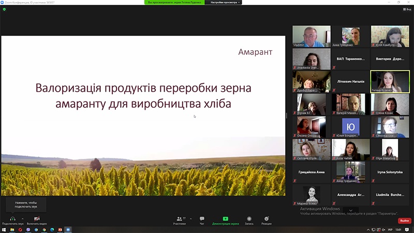
Task: Select the highlighted Тетяна Руденко speaker tile
Action: click(x=390, y=82)
